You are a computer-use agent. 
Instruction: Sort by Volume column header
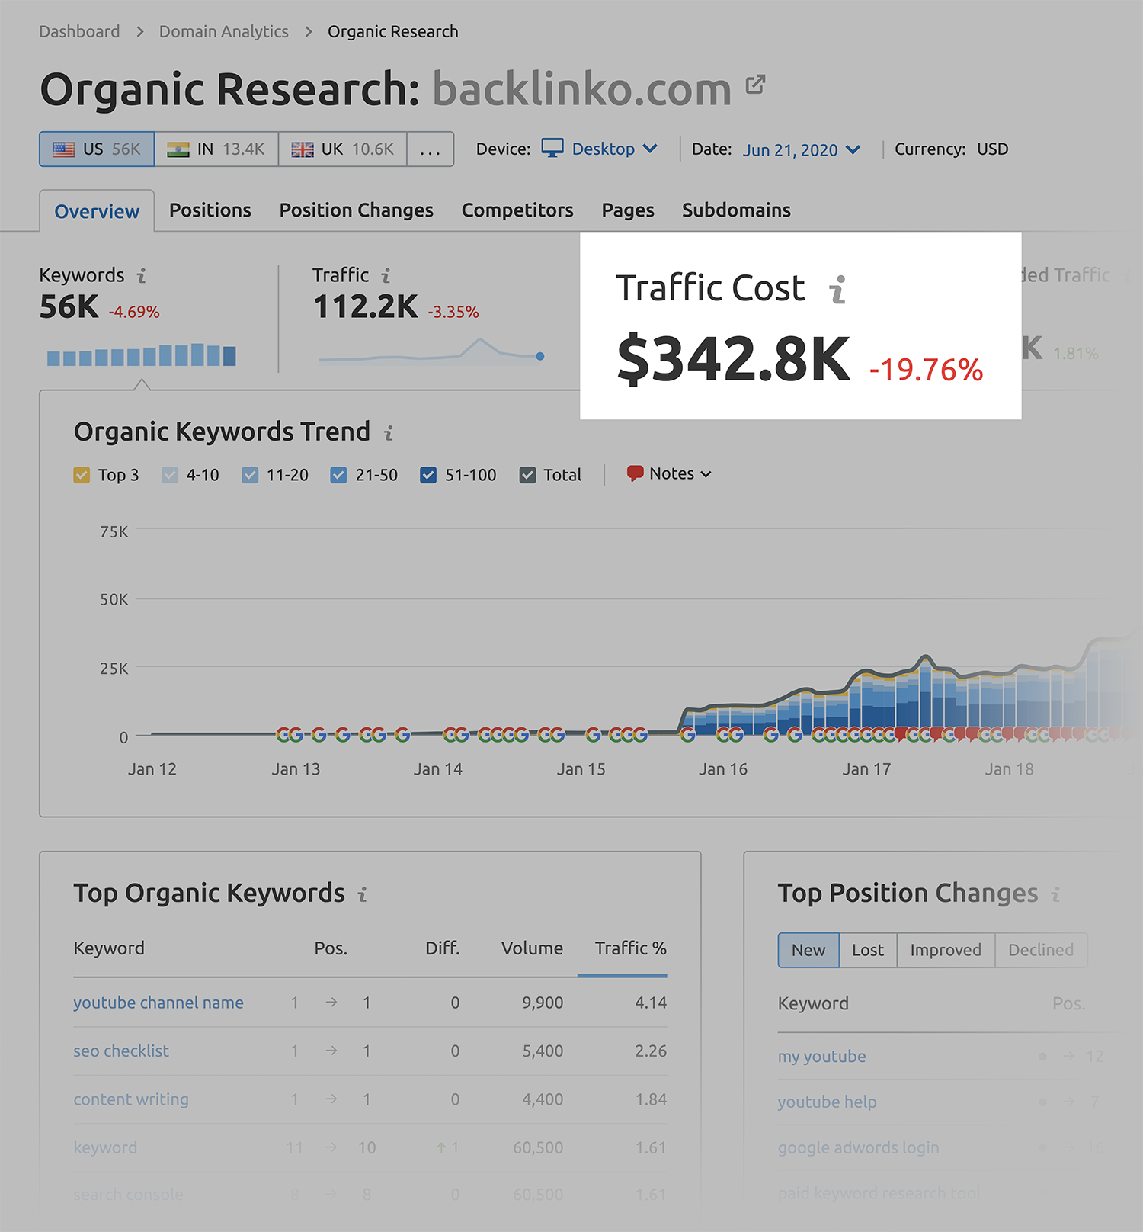[x=532, y=948]
